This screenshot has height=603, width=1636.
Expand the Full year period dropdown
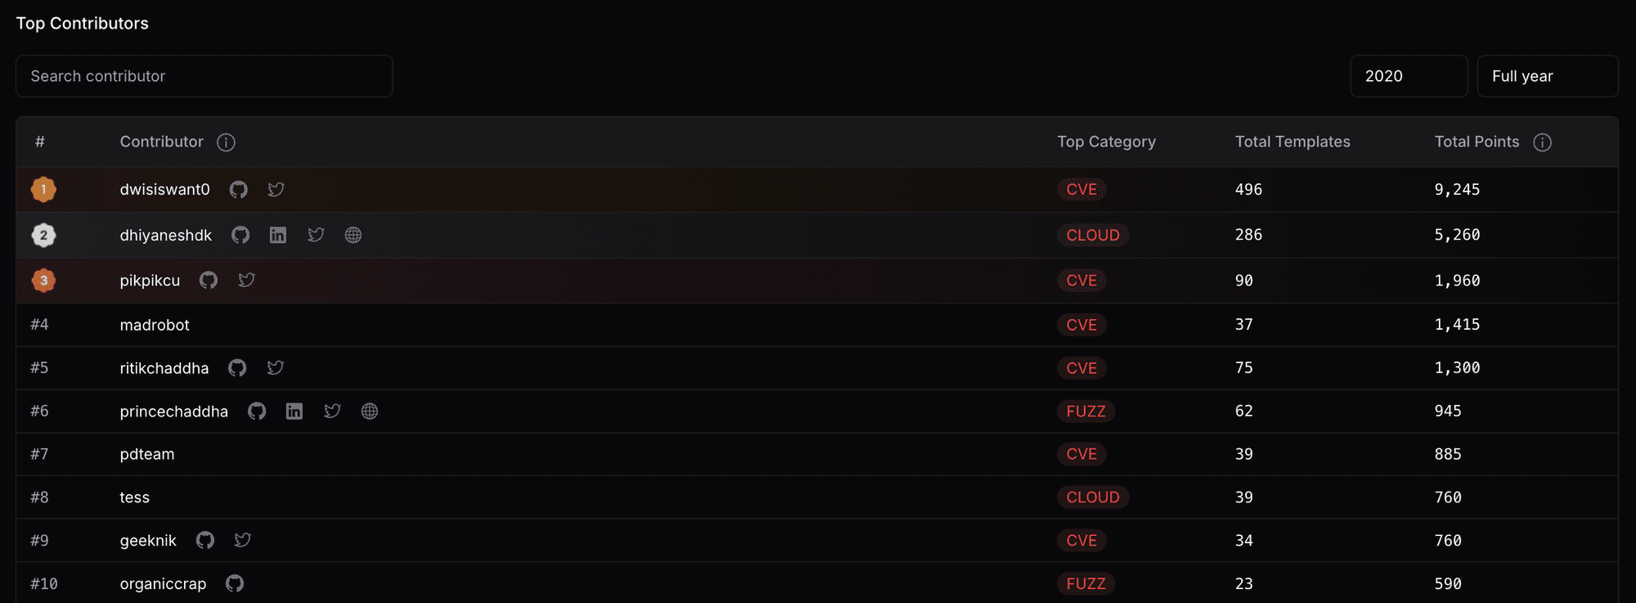(1548, 76)
